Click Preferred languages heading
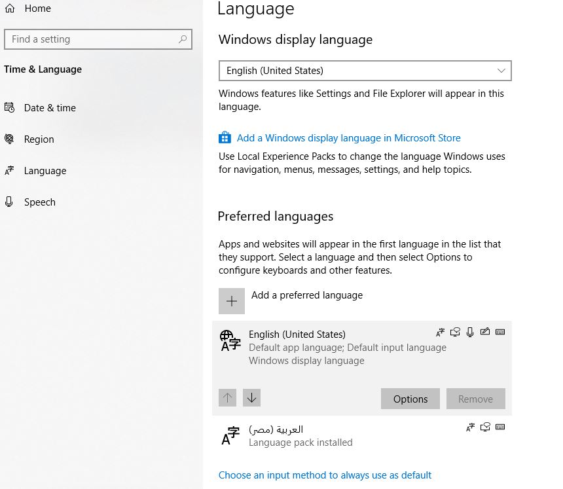The width and height of the screenshot is (563, 489). (x=276, y=217)
